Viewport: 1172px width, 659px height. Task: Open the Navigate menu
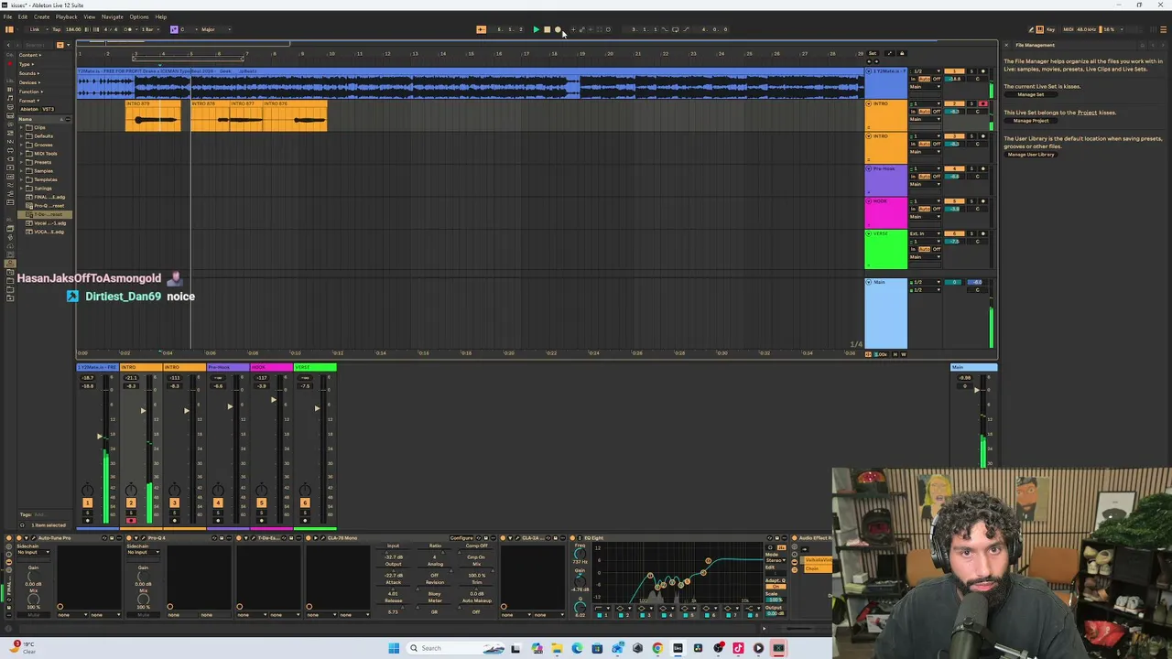coord(112,16)
